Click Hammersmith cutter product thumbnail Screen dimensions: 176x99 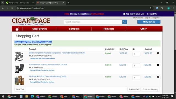pos(19,68)
